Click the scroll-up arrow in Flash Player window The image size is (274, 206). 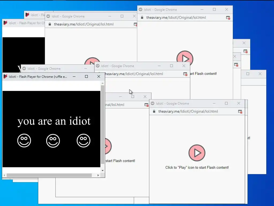click(x=102, y=83)
